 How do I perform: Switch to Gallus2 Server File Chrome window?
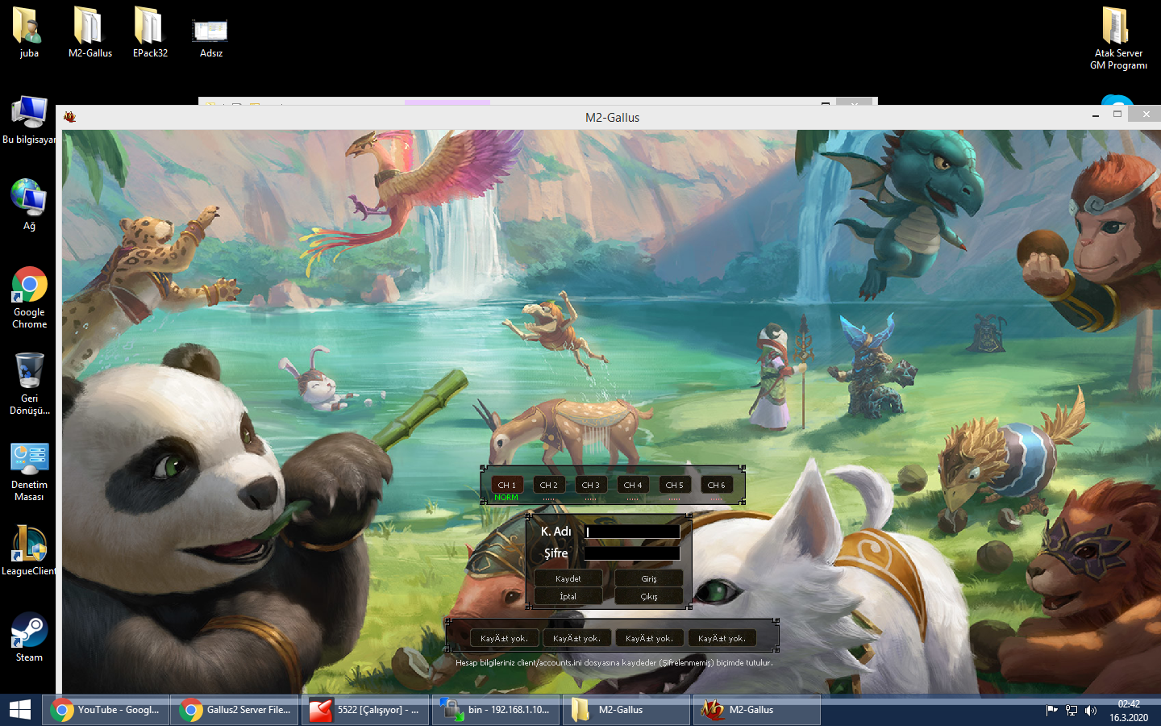pos(235,710)
